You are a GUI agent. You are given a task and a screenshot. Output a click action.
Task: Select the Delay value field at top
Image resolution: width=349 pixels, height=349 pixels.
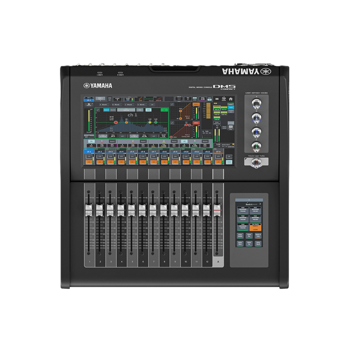point(203,99)
